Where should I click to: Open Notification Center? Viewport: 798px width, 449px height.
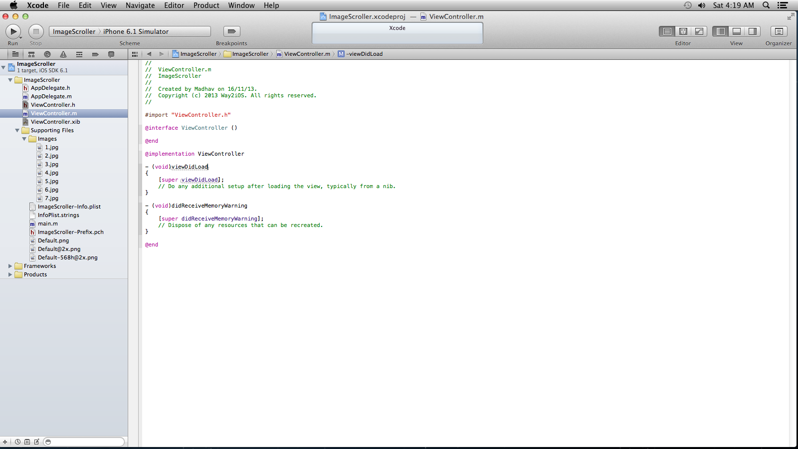(783, 5)
